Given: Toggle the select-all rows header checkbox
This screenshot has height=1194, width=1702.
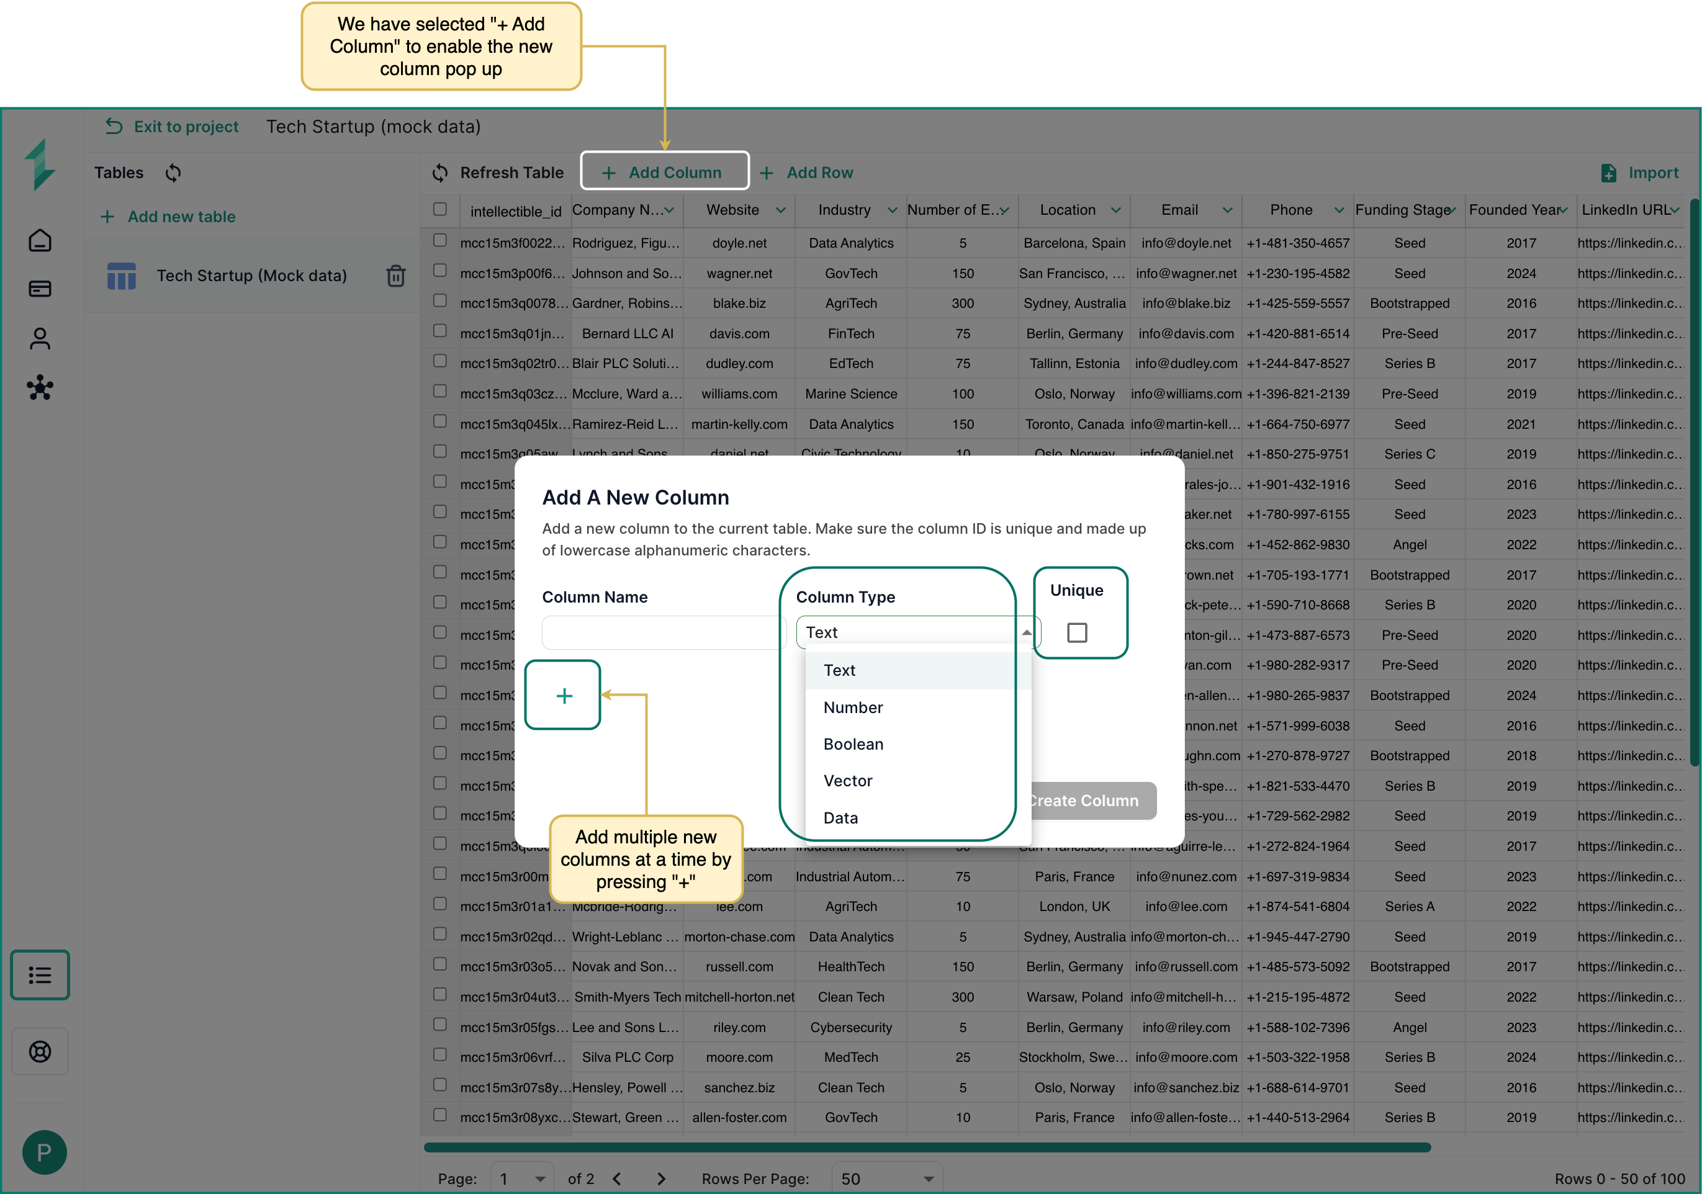Looking at the screenshot, I should coord(439,210).
